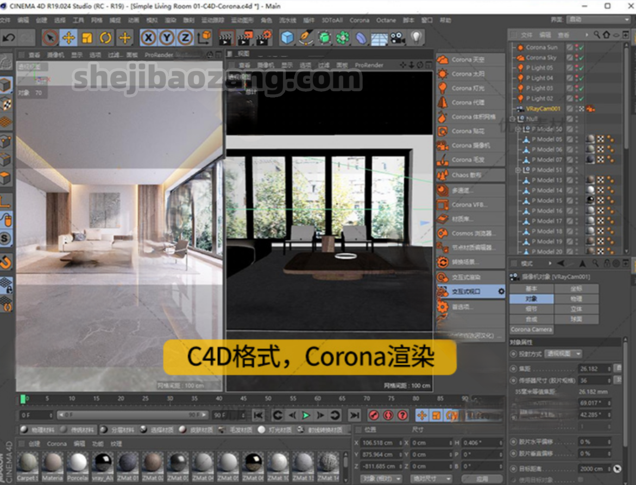Image resolution: width=636 pixels, height=485 pixels.
Task: Collapse the Null object tree node
Action: pos(513,119)
